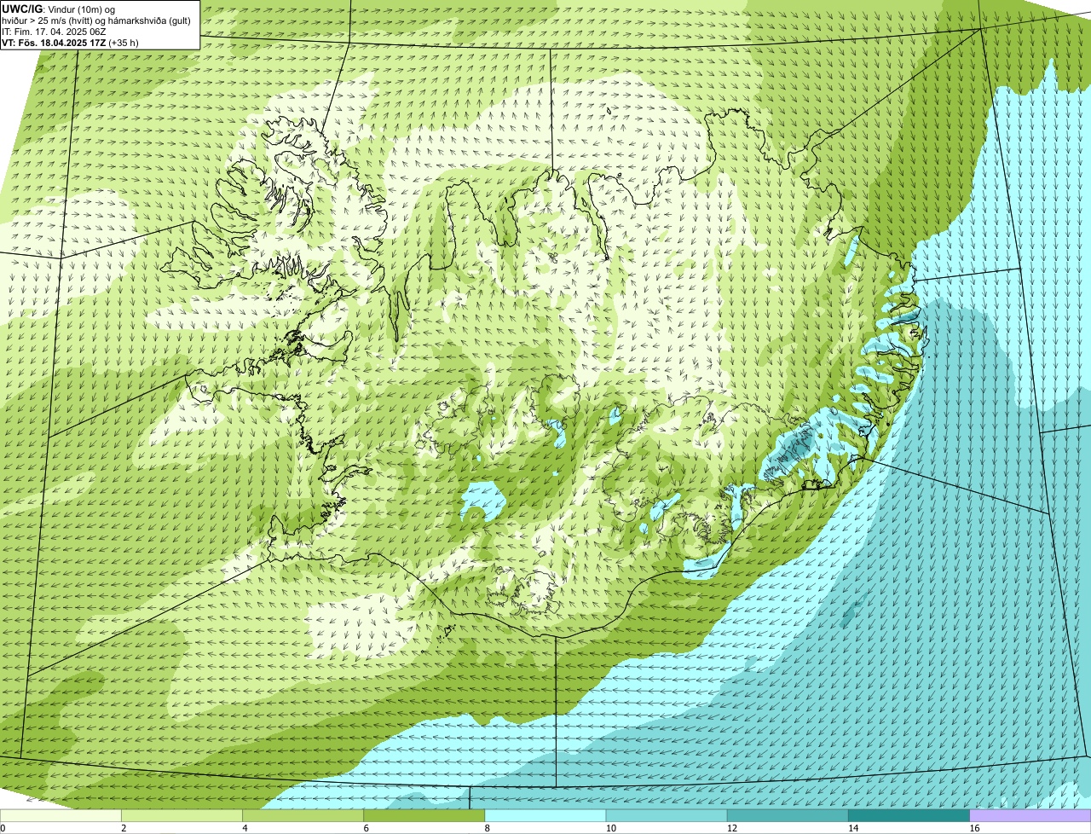This screenshot has height=834, width=1091.
Task: Click the 10–12 m/s teal legend swatch
Action: [x=667, y=816]
